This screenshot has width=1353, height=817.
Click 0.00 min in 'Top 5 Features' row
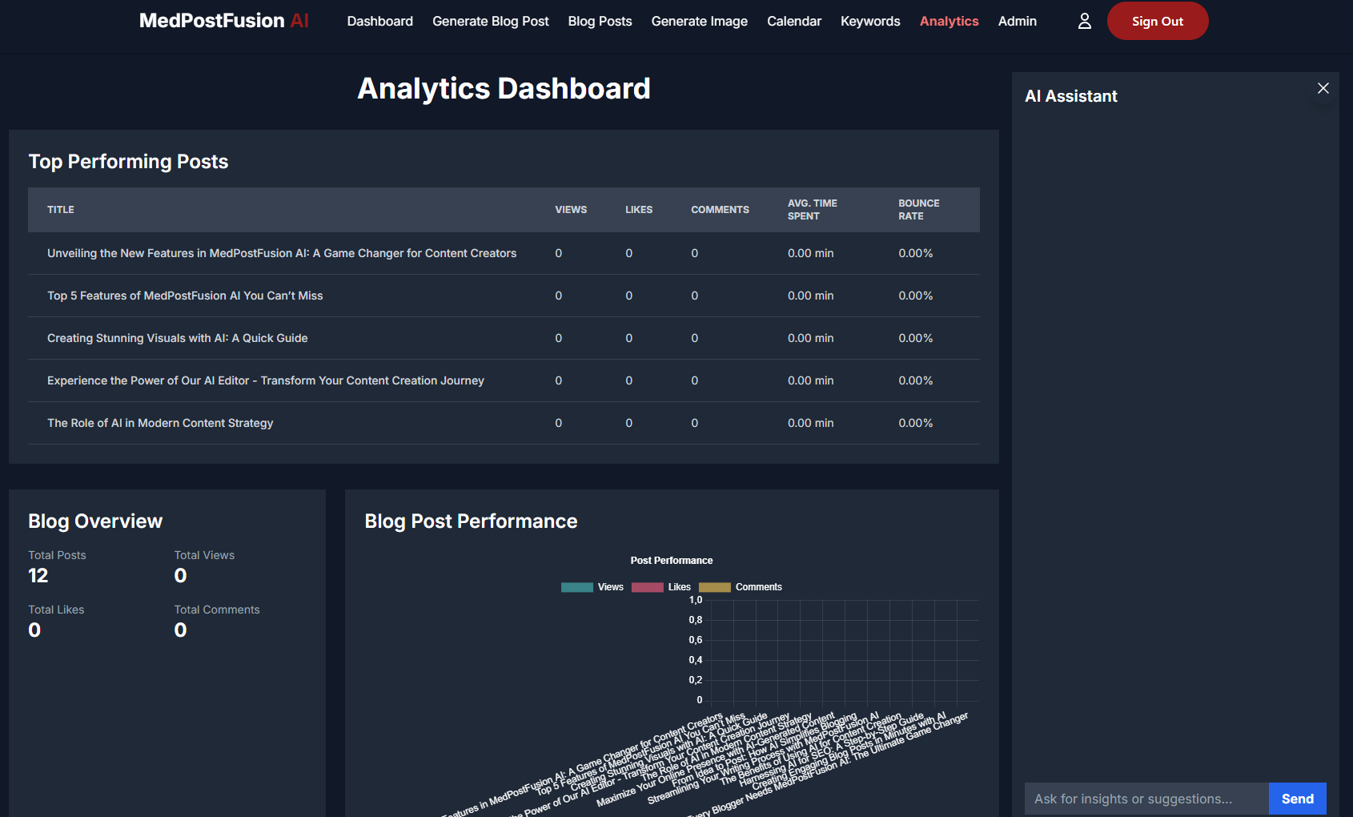811,296
